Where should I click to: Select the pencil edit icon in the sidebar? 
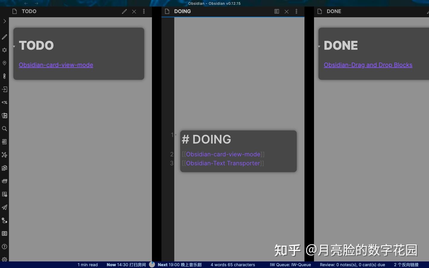(x=4, y=37)
